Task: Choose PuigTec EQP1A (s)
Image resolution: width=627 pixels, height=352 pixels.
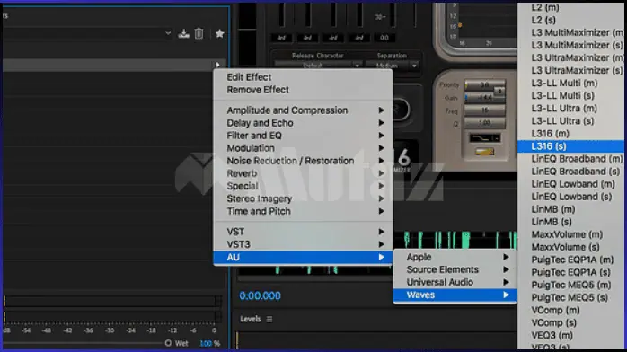Action: point(570,272)
